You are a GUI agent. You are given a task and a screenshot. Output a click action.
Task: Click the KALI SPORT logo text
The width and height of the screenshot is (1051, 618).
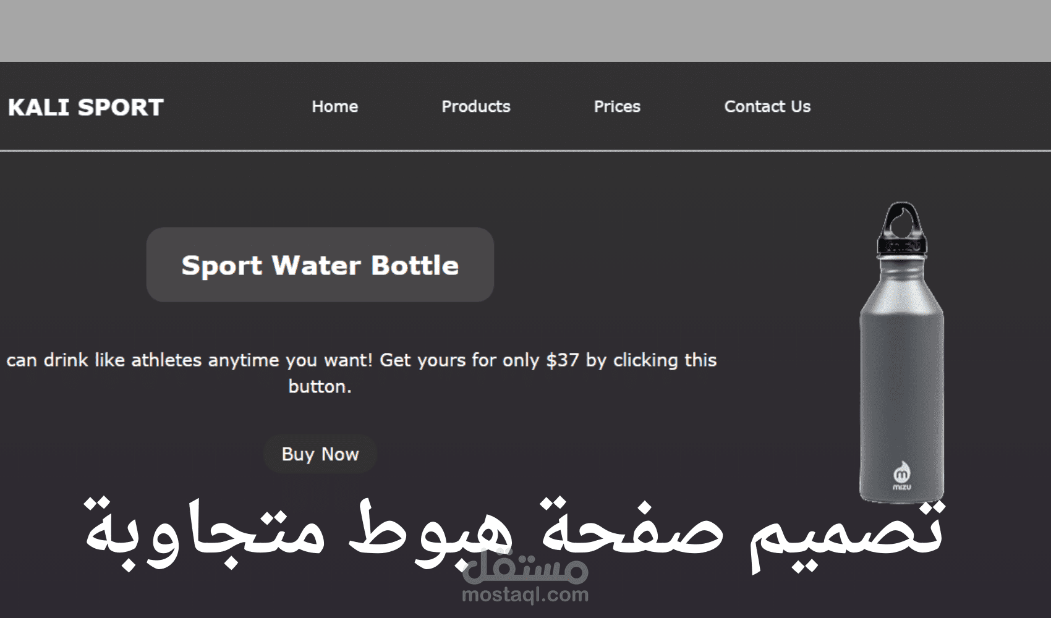coord(86,108)
